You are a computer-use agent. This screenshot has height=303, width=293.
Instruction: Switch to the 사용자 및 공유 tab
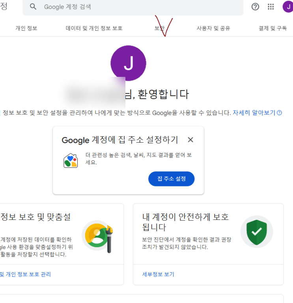213,28
